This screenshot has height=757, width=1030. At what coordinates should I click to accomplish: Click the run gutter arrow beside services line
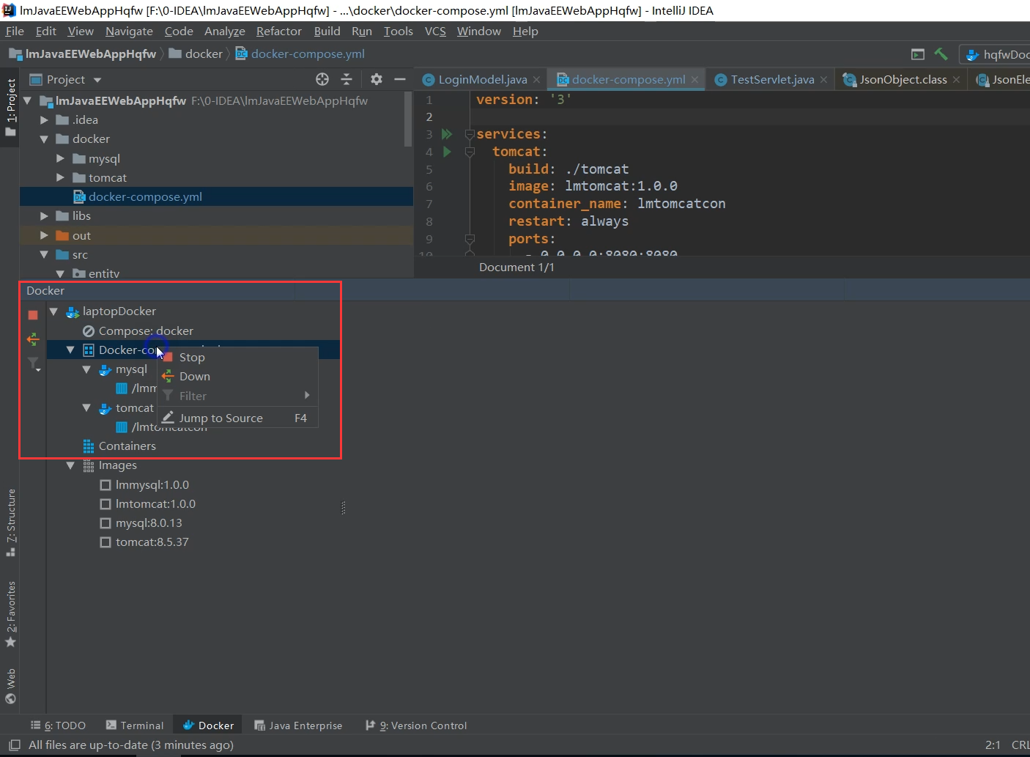(447, 134)
